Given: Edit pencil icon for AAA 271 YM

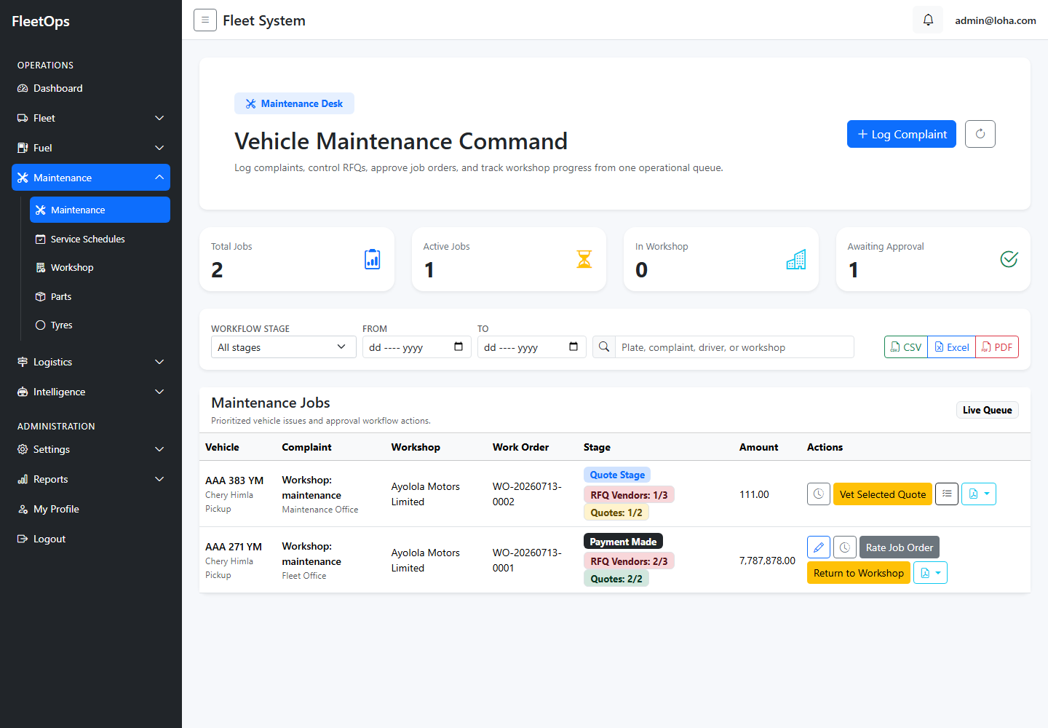Looking at the screenshot, I should coord(819,547).
